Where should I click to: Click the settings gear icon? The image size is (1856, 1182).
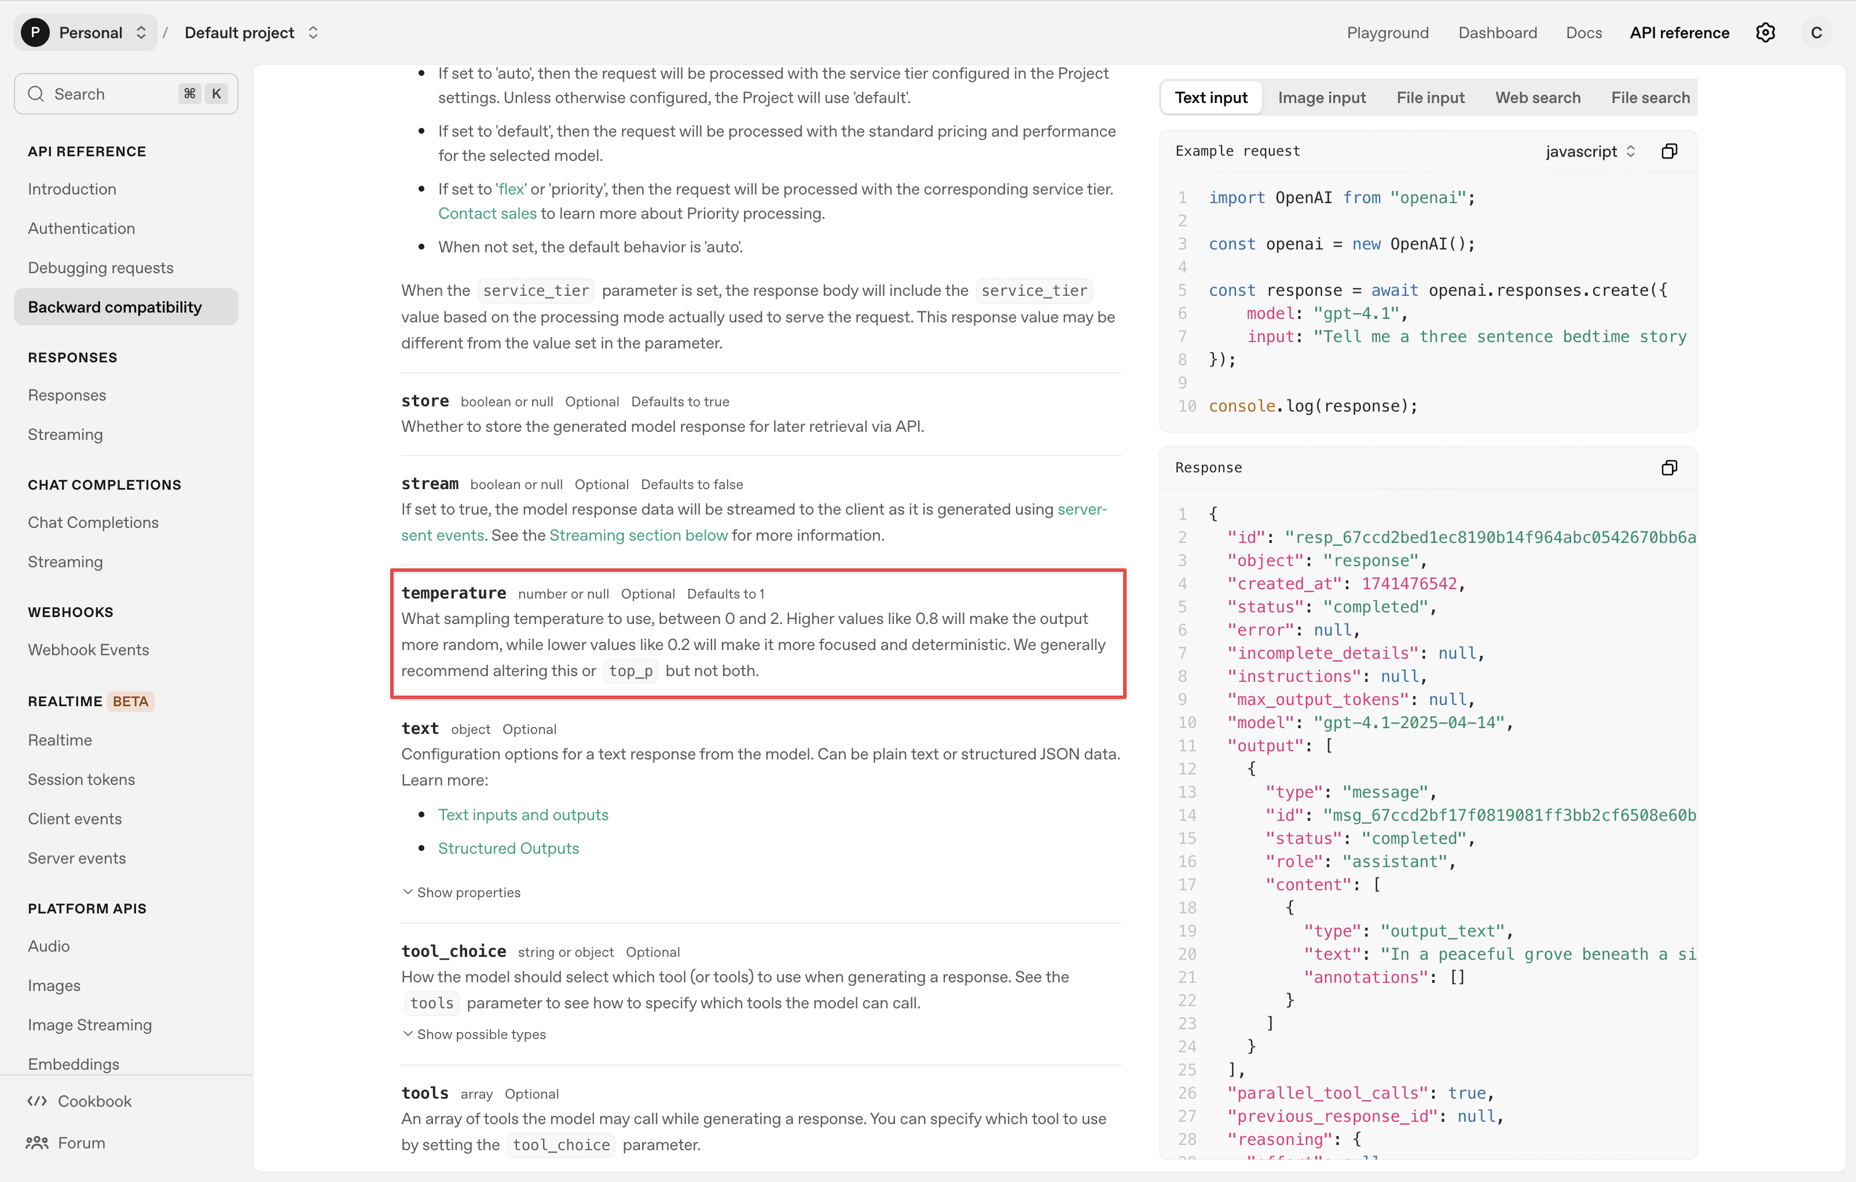click(1765, 32)
